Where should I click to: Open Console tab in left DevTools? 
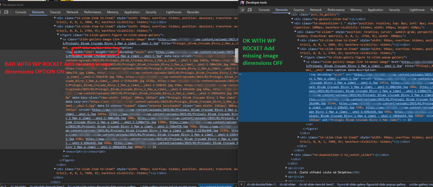point(21,12)
